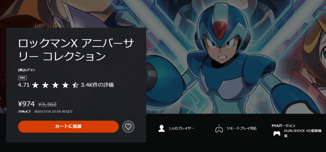This screenshot has height=152, width=326.
Task: Click the DUALSHOCK 4 gamepad icon
Action: click(277, 133)
